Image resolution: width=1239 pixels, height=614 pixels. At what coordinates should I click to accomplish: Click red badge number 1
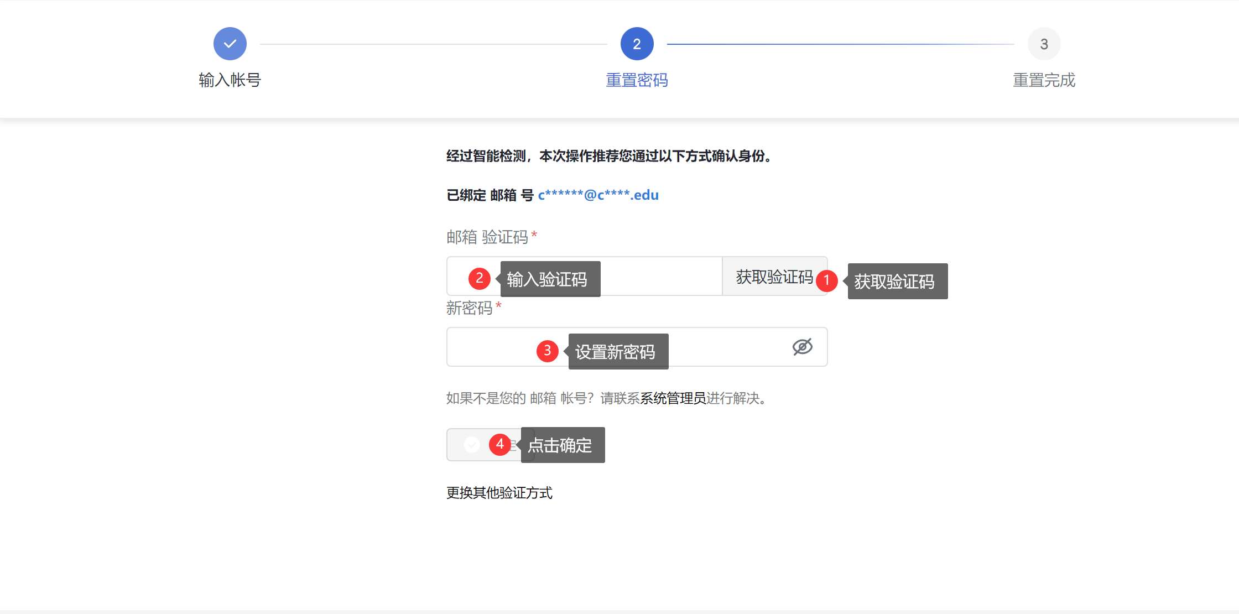pyautogui.click(x=827, y=280)
